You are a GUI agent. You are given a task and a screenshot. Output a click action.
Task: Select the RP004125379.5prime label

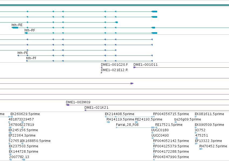pyautogui.click(x=171, y=146)
